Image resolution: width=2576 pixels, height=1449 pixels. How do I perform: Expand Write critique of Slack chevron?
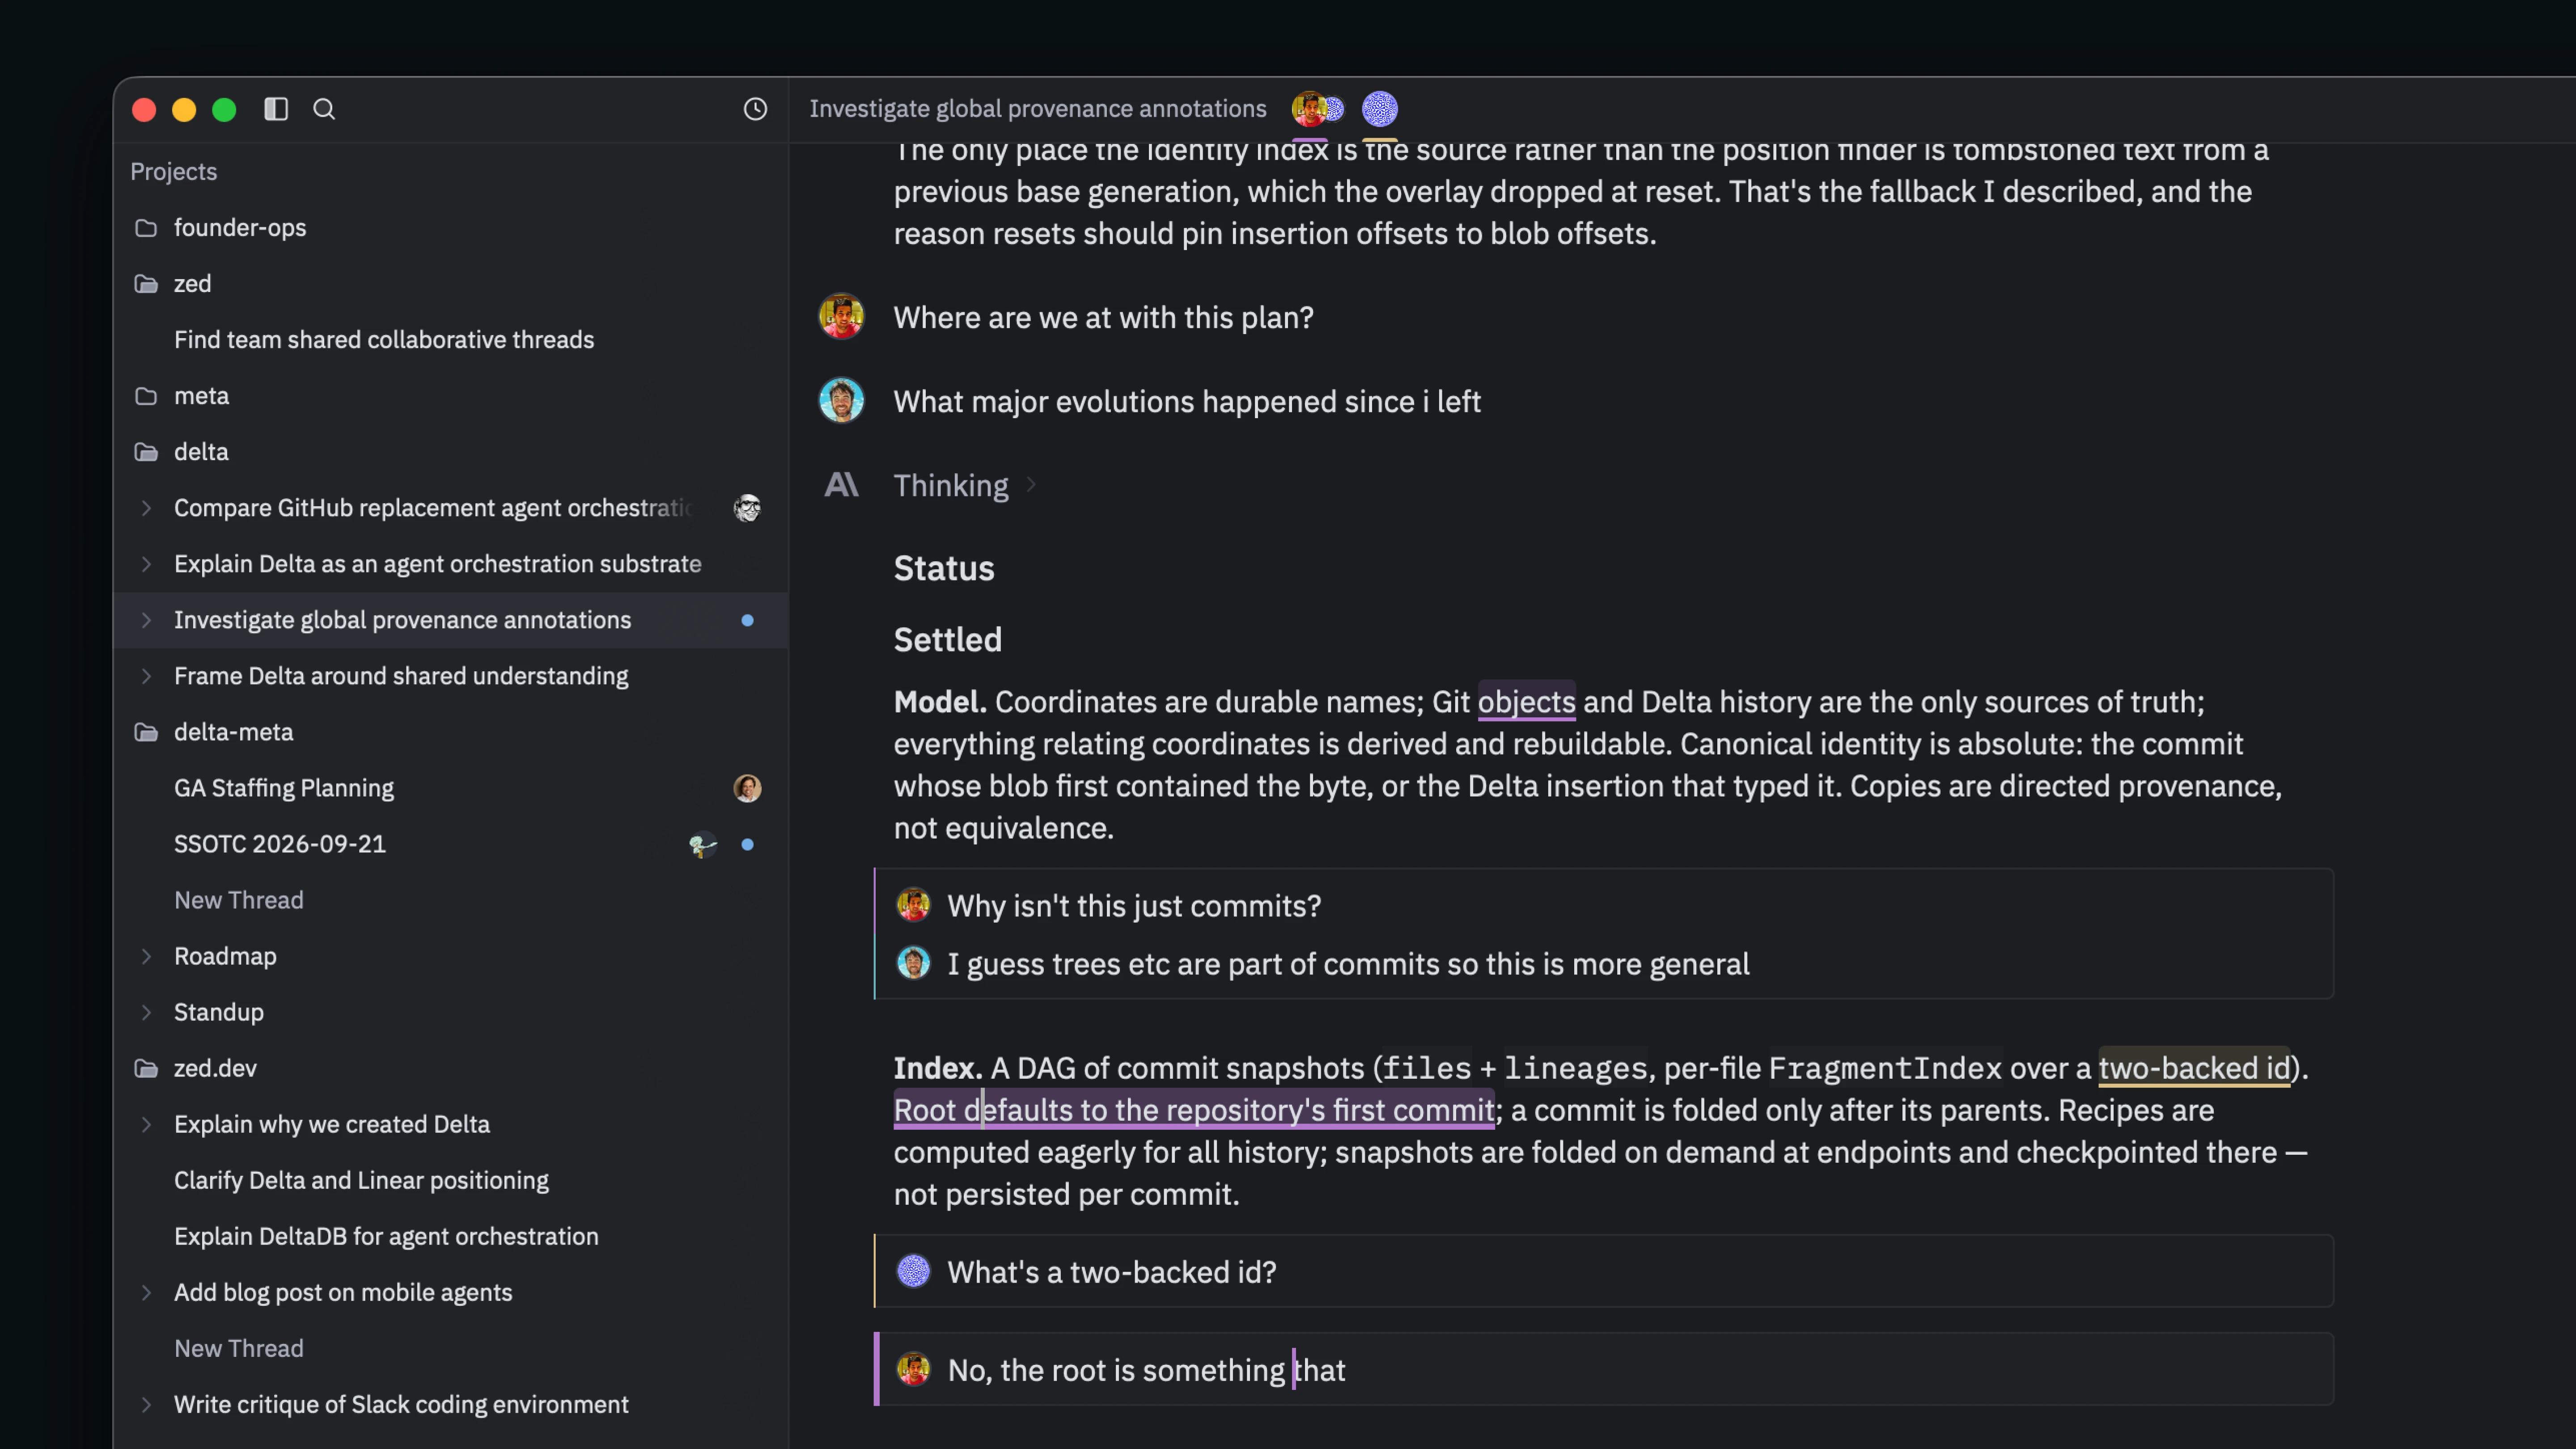coord(146,1404)
